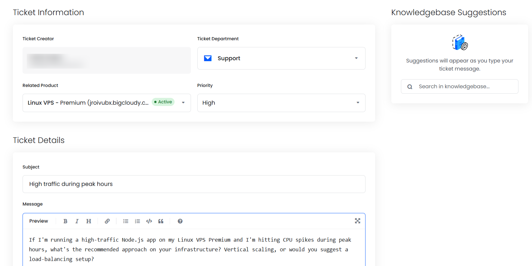Click the 'Suggestions will appear as you type' text
This screenshot has width=532, height=266.
[x=460, y=65]
